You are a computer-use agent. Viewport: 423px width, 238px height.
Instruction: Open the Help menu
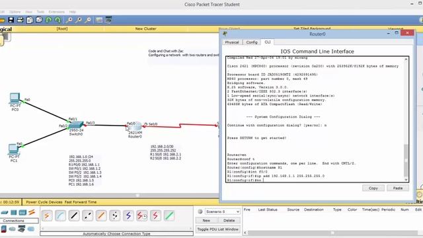pos(72,12)
